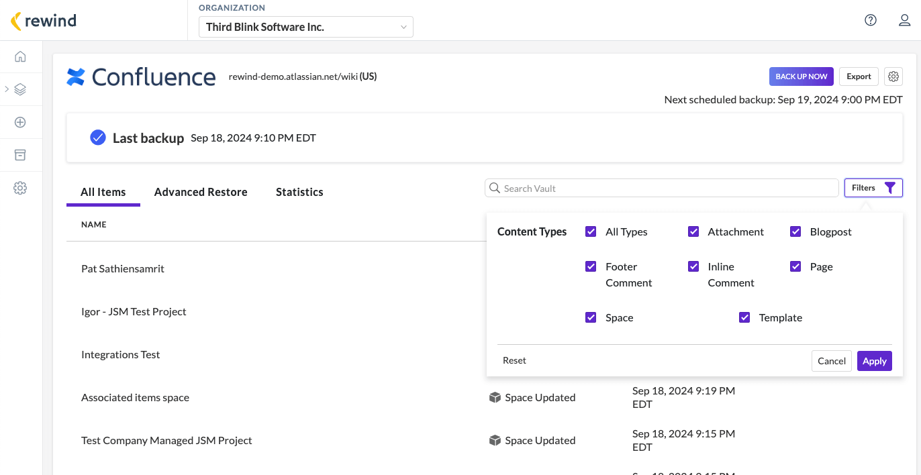Click the Confluence logo icon
Viewport: 921px width, 475px height.
pos(76,77)
